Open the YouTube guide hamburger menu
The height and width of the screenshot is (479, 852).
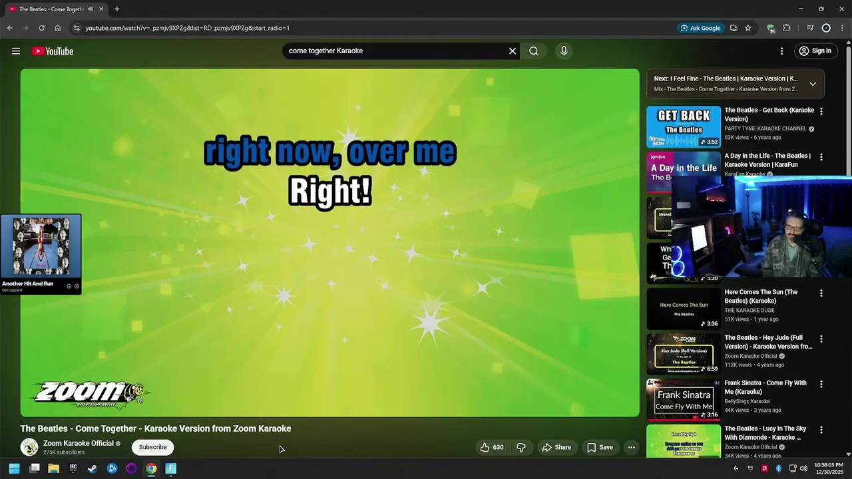point(15,51)
